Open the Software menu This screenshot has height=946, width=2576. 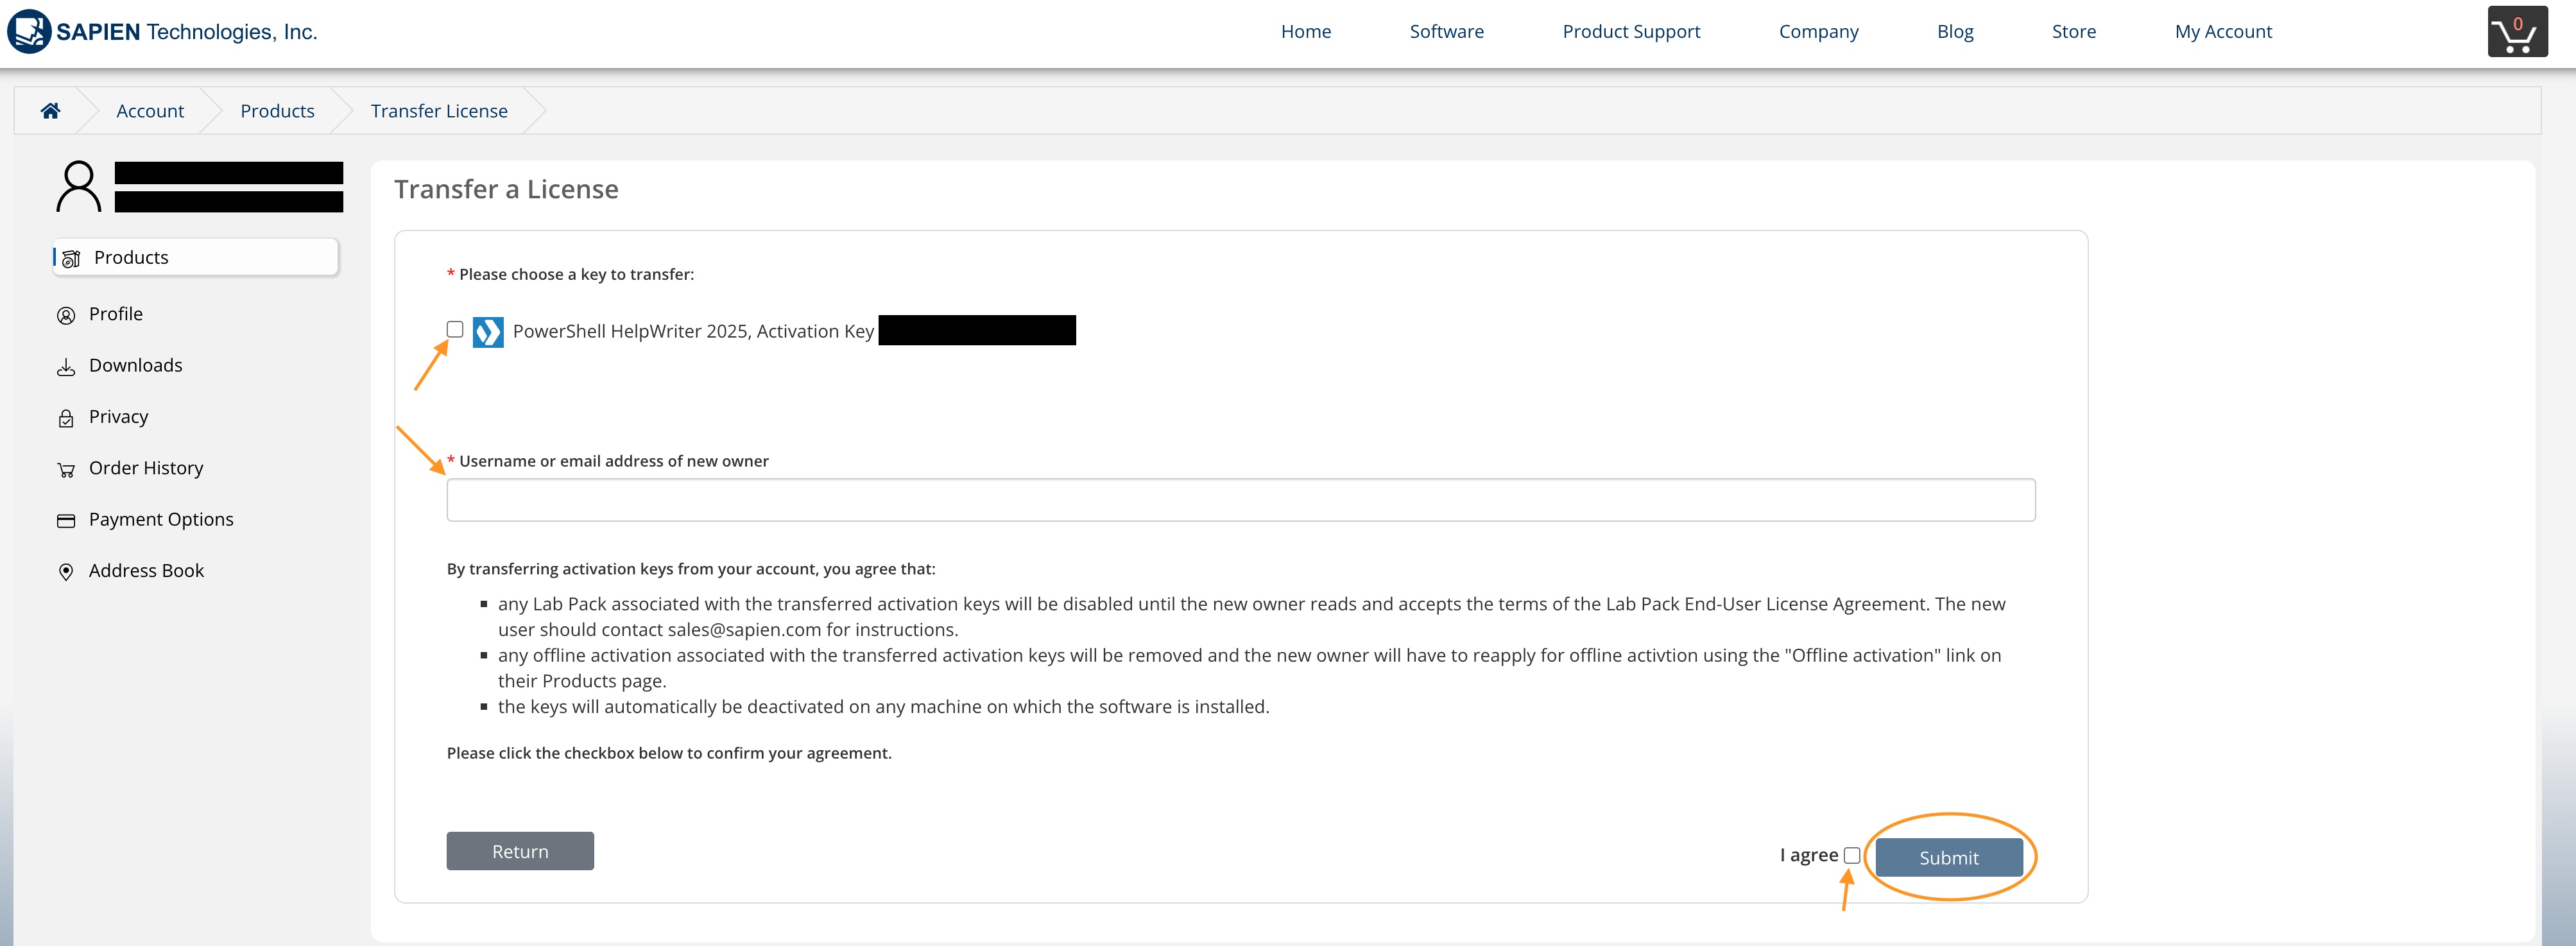(x=1446, y=31)
